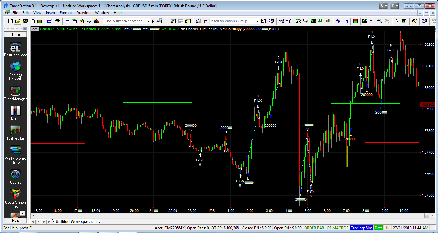Screen dimensions: 438x233
Task: Click the Tools header button
Action: pos(15,35)
